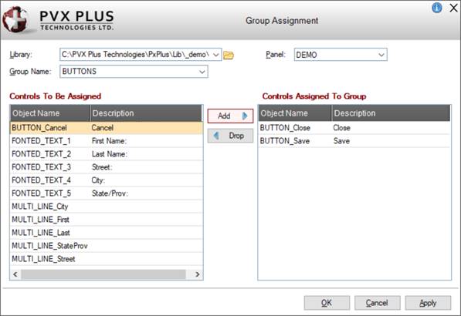461x316 pixels.
Task: Select BUTTON_Save in assigned group list
Action: tap(354, 141)
